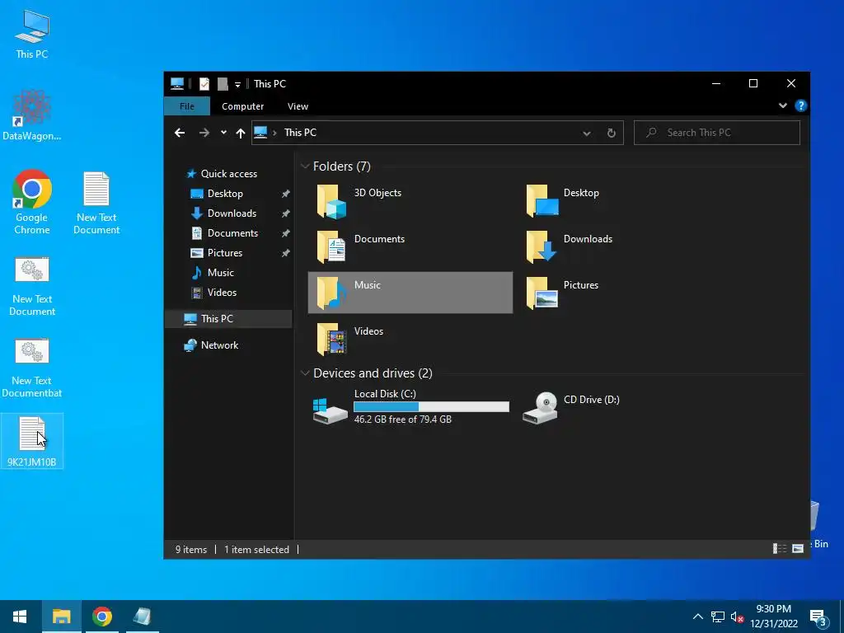Click the Explorer title bar system icon
This screenshot has height=633, width=844.
(177, 84)
